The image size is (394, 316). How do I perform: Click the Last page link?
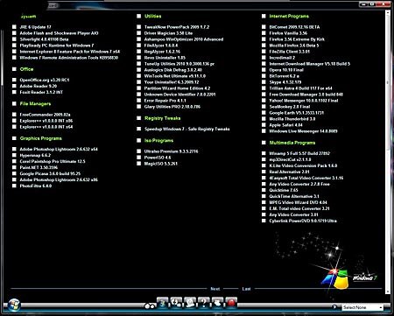[246, 289]
